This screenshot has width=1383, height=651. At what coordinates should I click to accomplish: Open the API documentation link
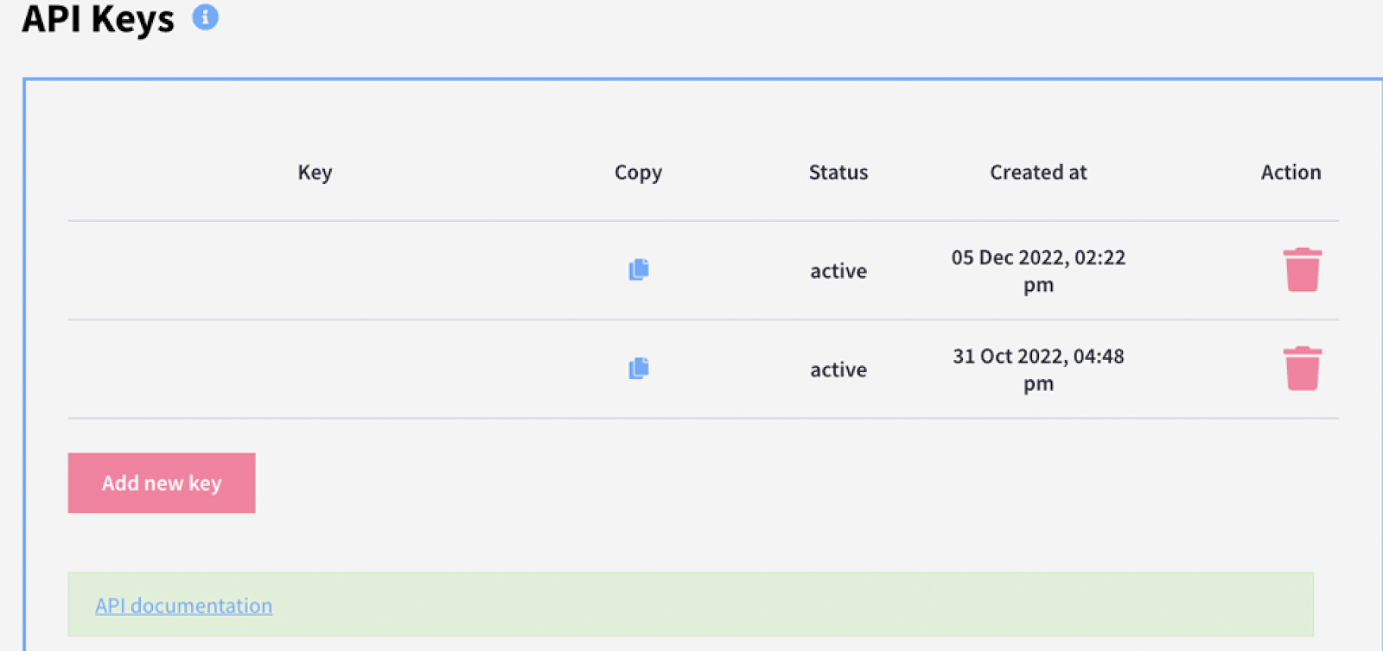point(183,605)
